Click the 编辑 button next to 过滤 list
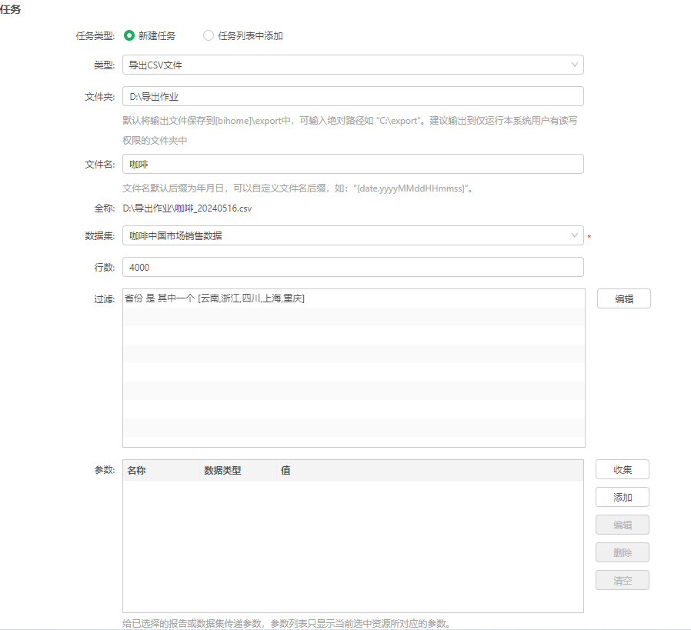The width and height of the screenshot is (691, 630). point(623,298)
